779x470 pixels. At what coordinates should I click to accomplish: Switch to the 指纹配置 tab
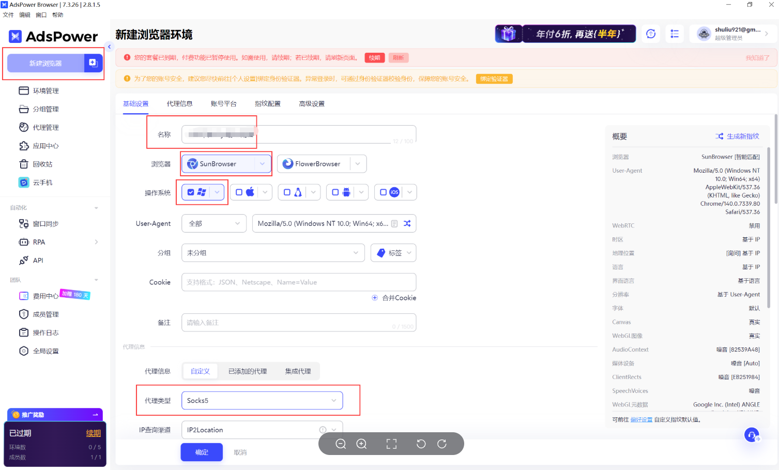tap(267, 103)
